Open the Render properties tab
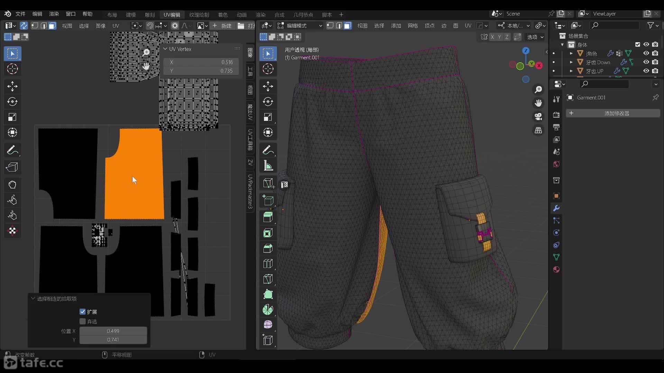The height and width of the screenshot is (373, 664). click(556, 115)
